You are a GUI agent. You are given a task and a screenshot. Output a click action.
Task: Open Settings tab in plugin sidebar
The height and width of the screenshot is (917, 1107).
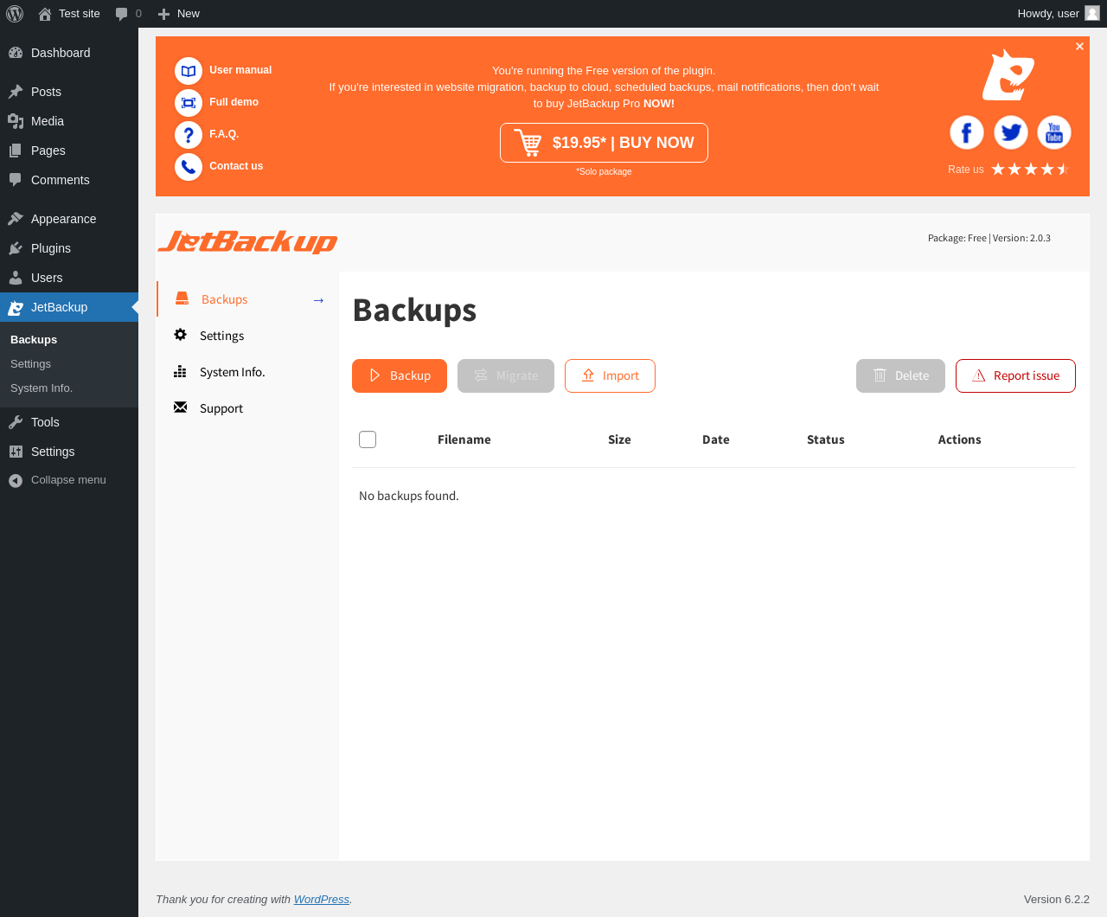247,336
